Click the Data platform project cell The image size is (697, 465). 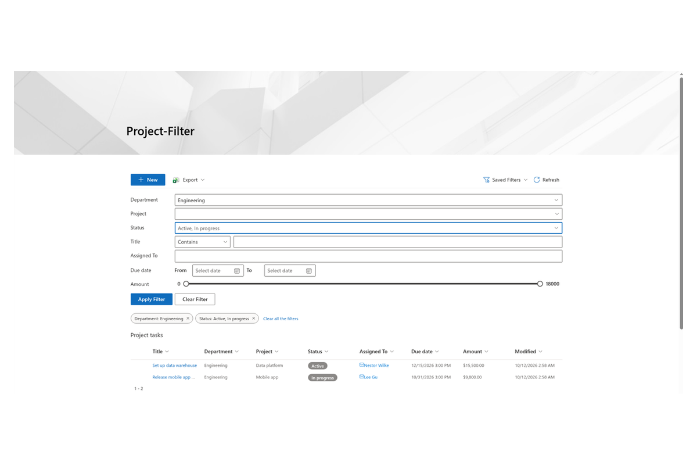270,366
